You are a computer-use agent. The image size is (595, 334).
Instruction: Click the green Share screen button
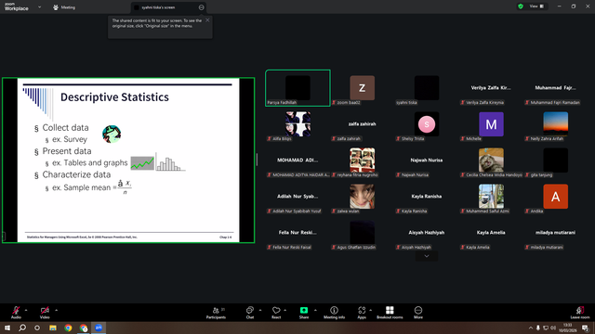tap(304, 313)
